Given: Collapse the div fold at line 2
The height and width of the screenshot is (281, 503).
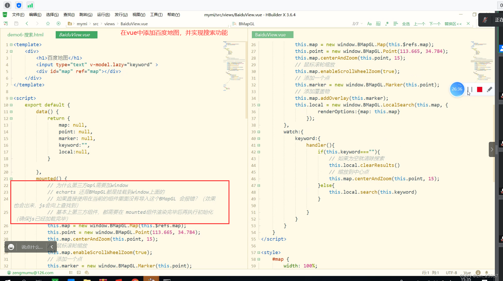Looking at the screenshot, I should (x=11, y=51).
